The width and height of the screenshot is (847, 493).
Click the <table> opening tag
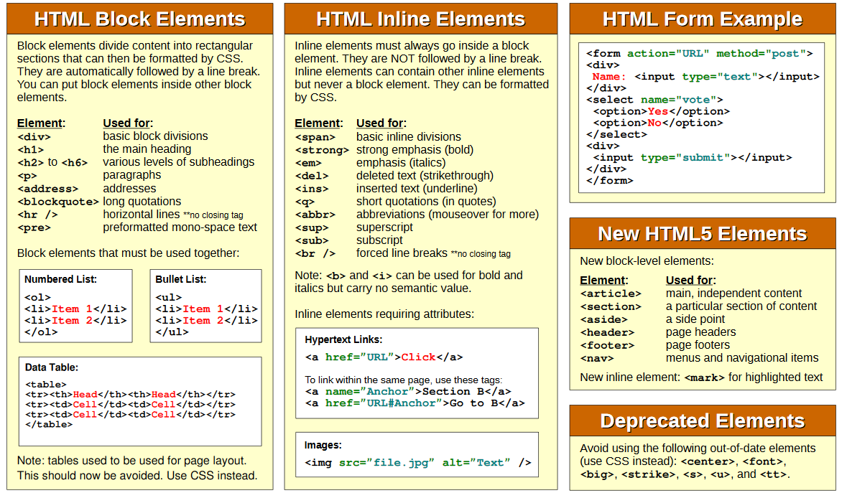(x=45, y=385)
